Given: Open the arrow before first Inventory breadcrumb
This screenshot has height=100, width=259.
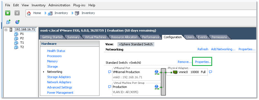Looking at the screenshot, I should tap(45, 13).
